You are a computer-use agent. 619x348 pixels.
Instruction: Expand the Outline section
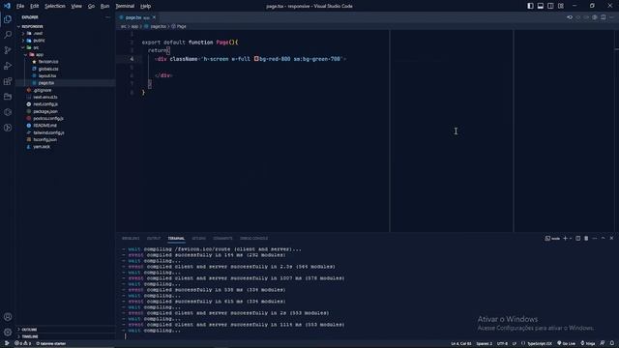[29, 330]
